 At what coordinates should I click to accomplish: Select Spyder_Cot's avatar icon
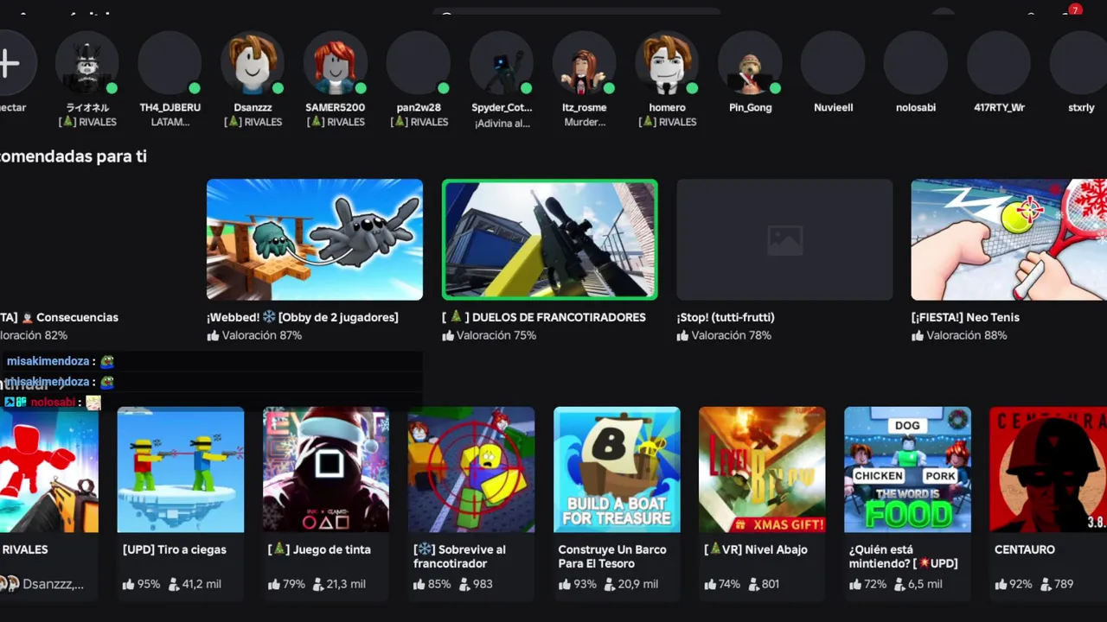coord(502,63)
